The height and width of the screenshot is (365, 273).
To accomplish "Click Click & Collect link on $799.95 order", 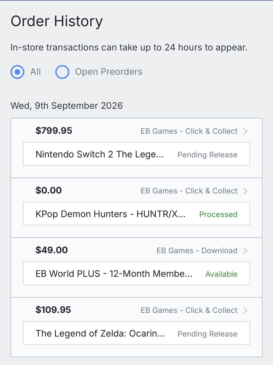I will pyautogui.click(x=189, y=131).
